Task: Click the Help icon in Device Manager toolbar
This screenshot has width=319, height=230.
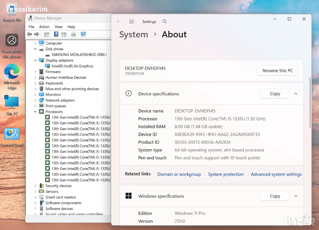Action: coord(56,34)
